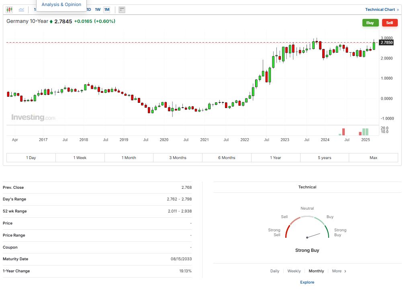405x290 pixels.
Task: Click the technical gauge needle
Action: 313,236
